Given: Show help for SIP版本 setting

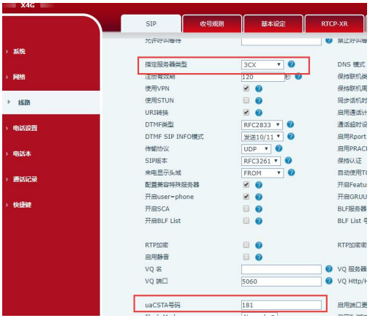Looking at the screenshot, I should point(288,161).
